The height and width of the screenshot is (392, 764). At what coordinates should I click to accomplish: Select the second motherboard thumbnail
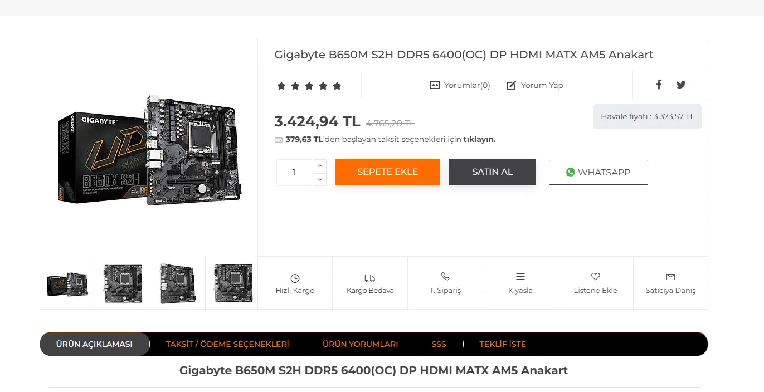[123, 283]
